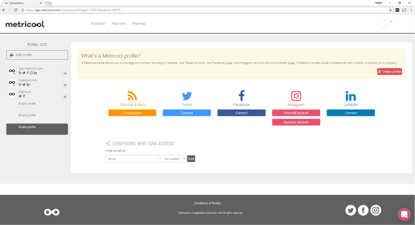Click the large Facebook logo icon

pyautogui.click(x=241, y=96)
